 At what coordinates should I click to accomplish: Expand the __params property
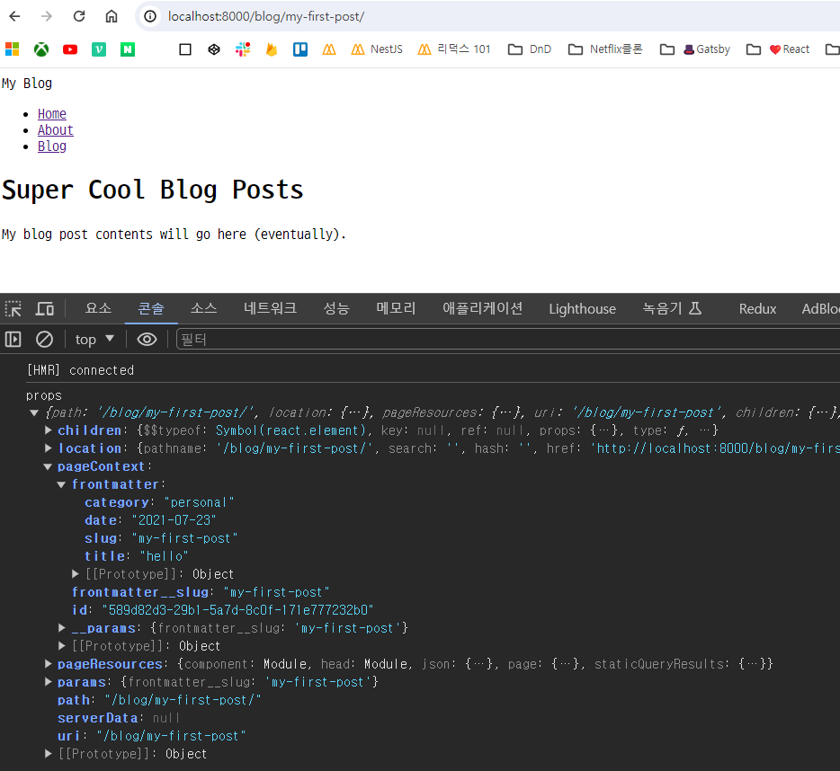(x=62, y=627)
